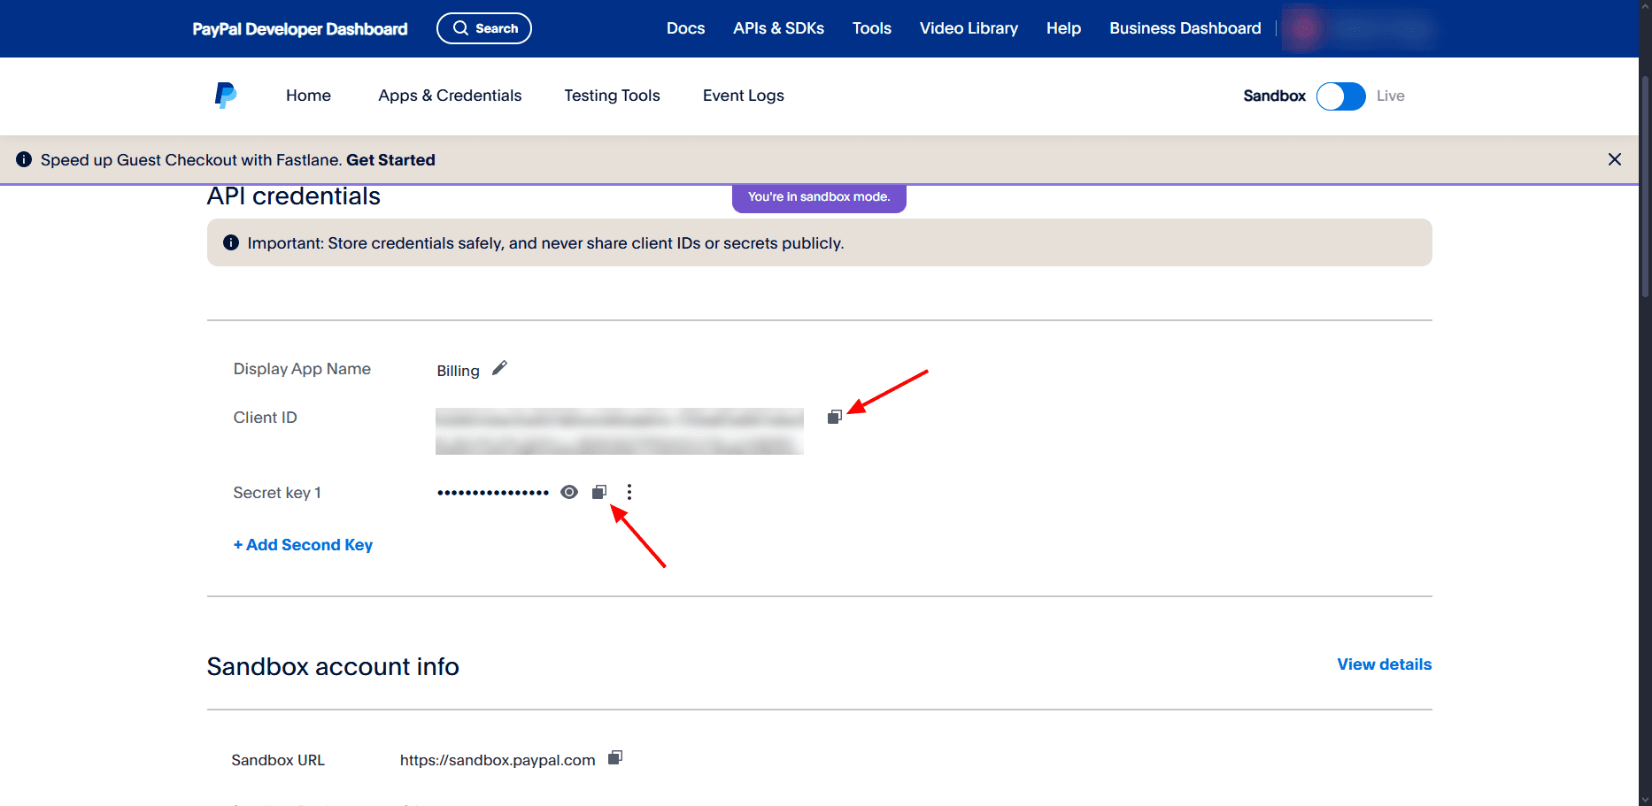Click the PayPal logo
Viewport: 1652px width, 806px height.
[226, 95]
